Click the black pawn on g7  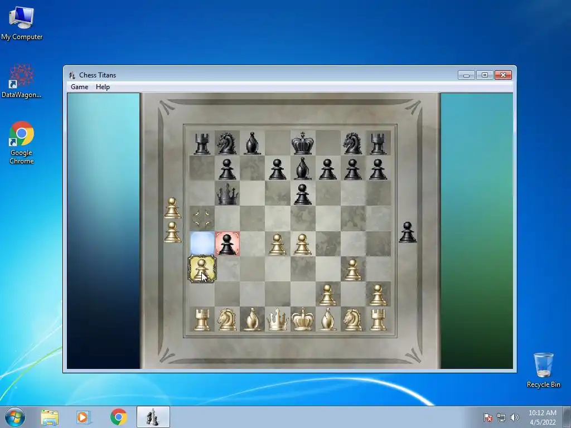pos(353,169)
